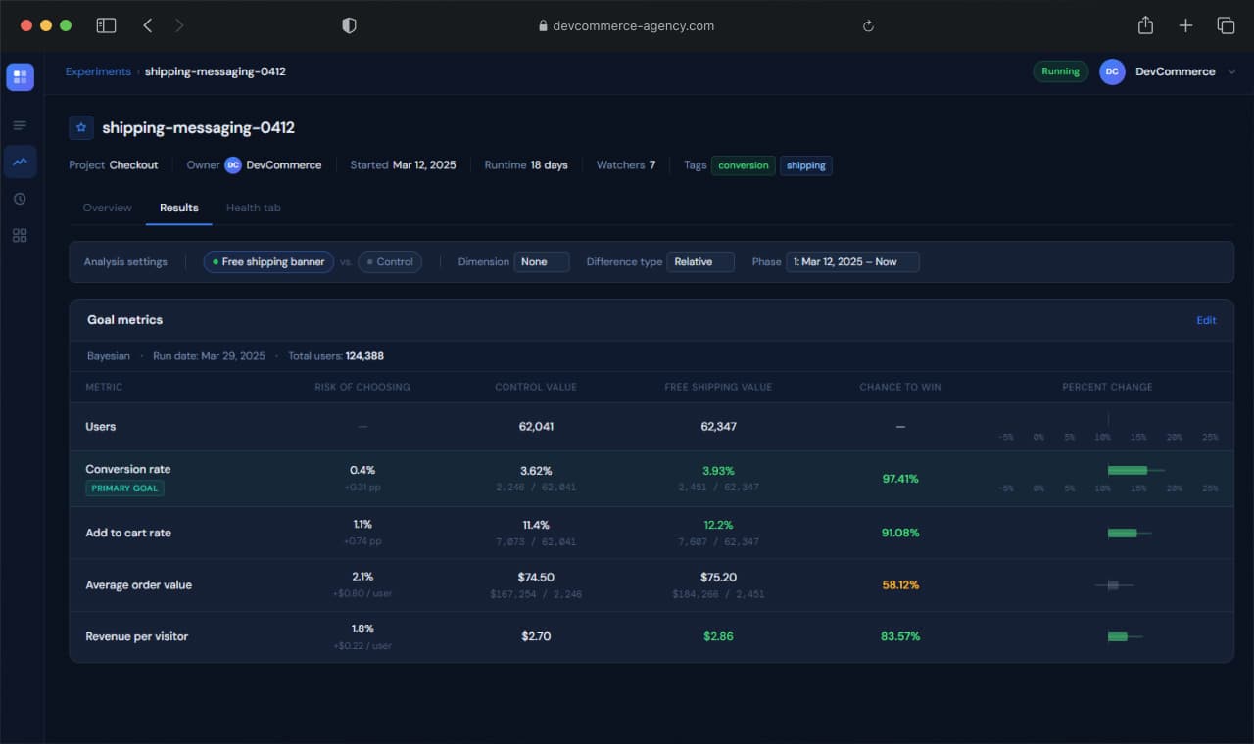Open the Dimension dropdown set to None
The image size is (1254, 744).
pos(541,262)
